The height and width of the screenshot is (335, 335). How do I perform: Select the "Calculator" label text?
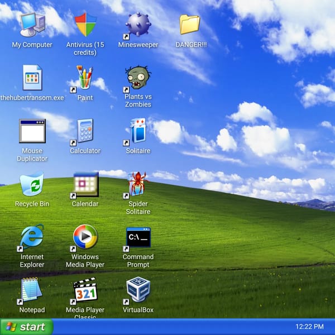85,151
